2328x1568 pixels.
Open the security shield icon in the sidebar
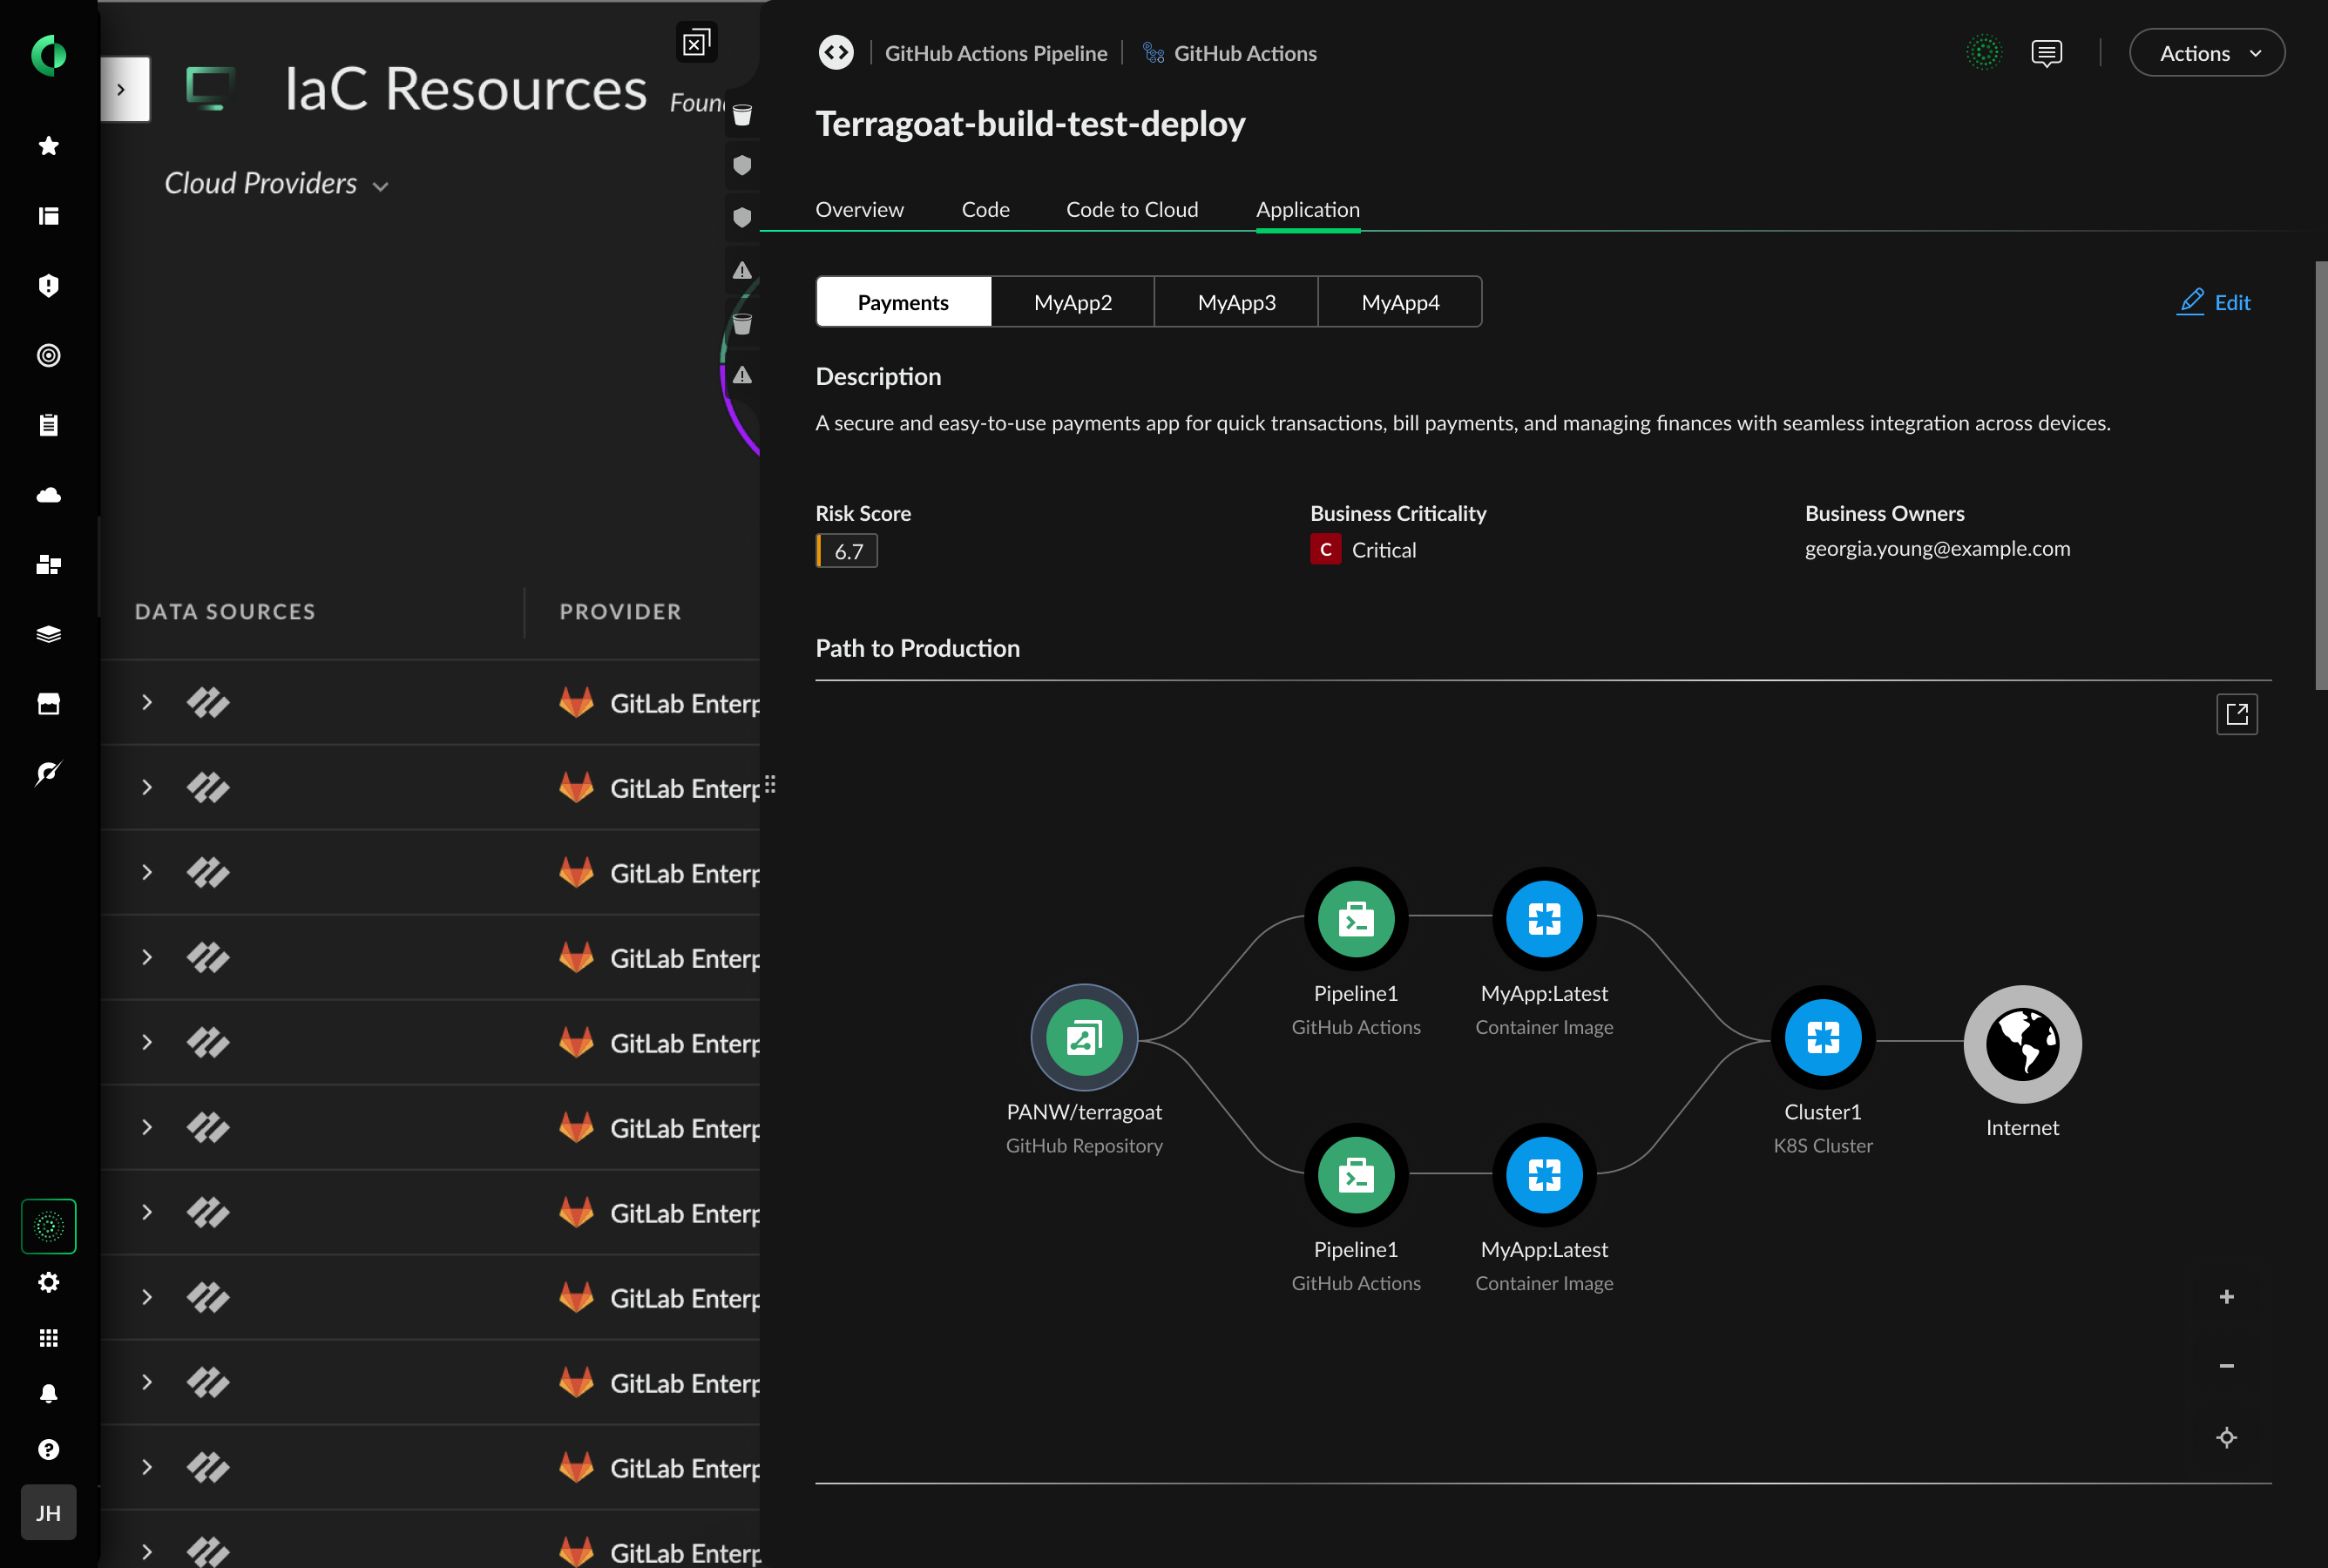pyautogui.click(x=48, y=286)
